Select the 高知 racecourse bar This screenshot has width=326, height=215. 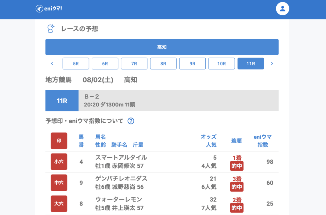(x=162, y=47)
